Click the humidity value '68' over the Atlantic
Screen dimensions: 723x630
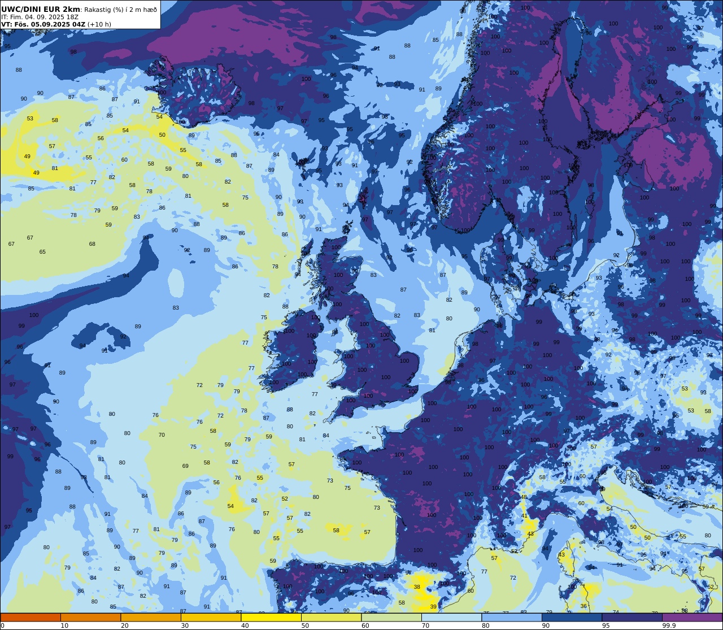click(x=92, y=244)
